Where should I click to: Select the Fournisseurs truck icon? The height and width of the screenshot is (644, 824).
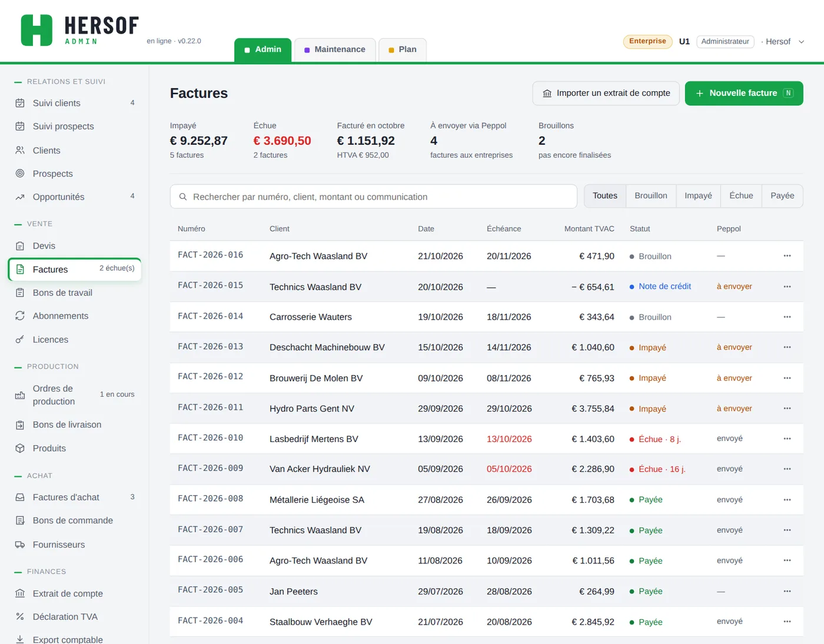(20, 545)
